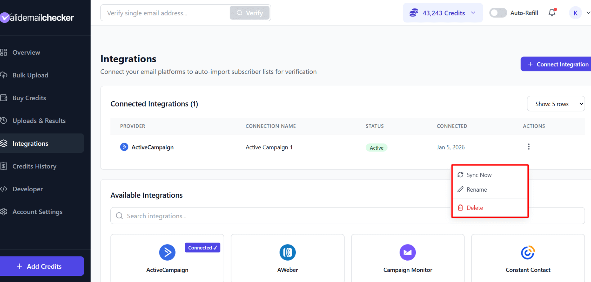Click the AWeber integration logo
The height and width of the screenshot is (282, 591).
coord(287,252)
